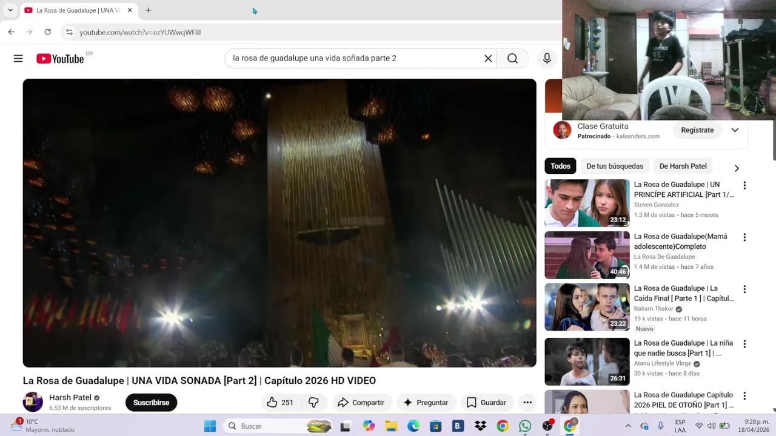This screenshot has width=776, height=436.
Task: Open Mamá adolescente Completo video thumbnail
Action: tap(587, 255)
